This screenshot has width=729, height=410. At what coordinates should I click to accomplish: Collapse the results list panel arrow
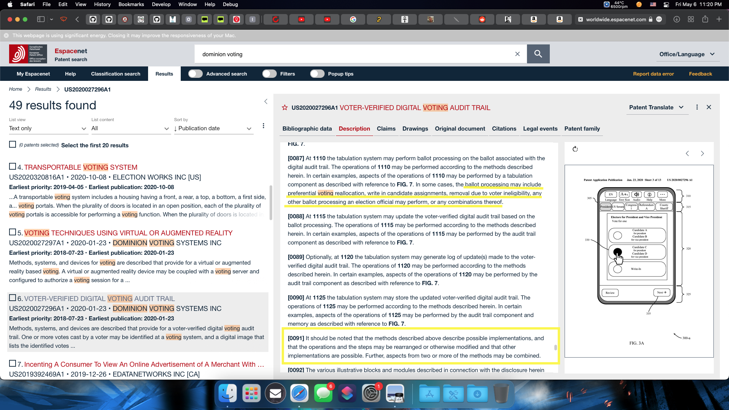click(266, 101)
